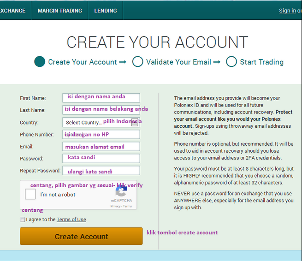302x261 pixels.
Task: Click the First Name input field
Action: click(101, 98)
